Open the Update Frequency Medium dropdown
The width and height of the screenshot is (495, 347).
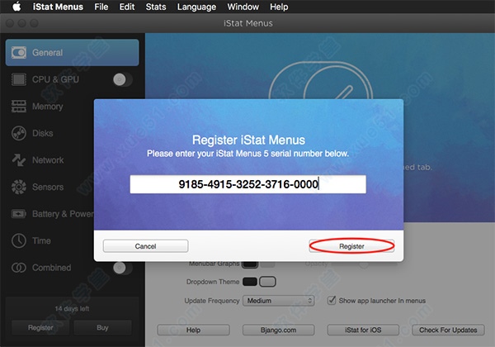click(x=279, y=301)
